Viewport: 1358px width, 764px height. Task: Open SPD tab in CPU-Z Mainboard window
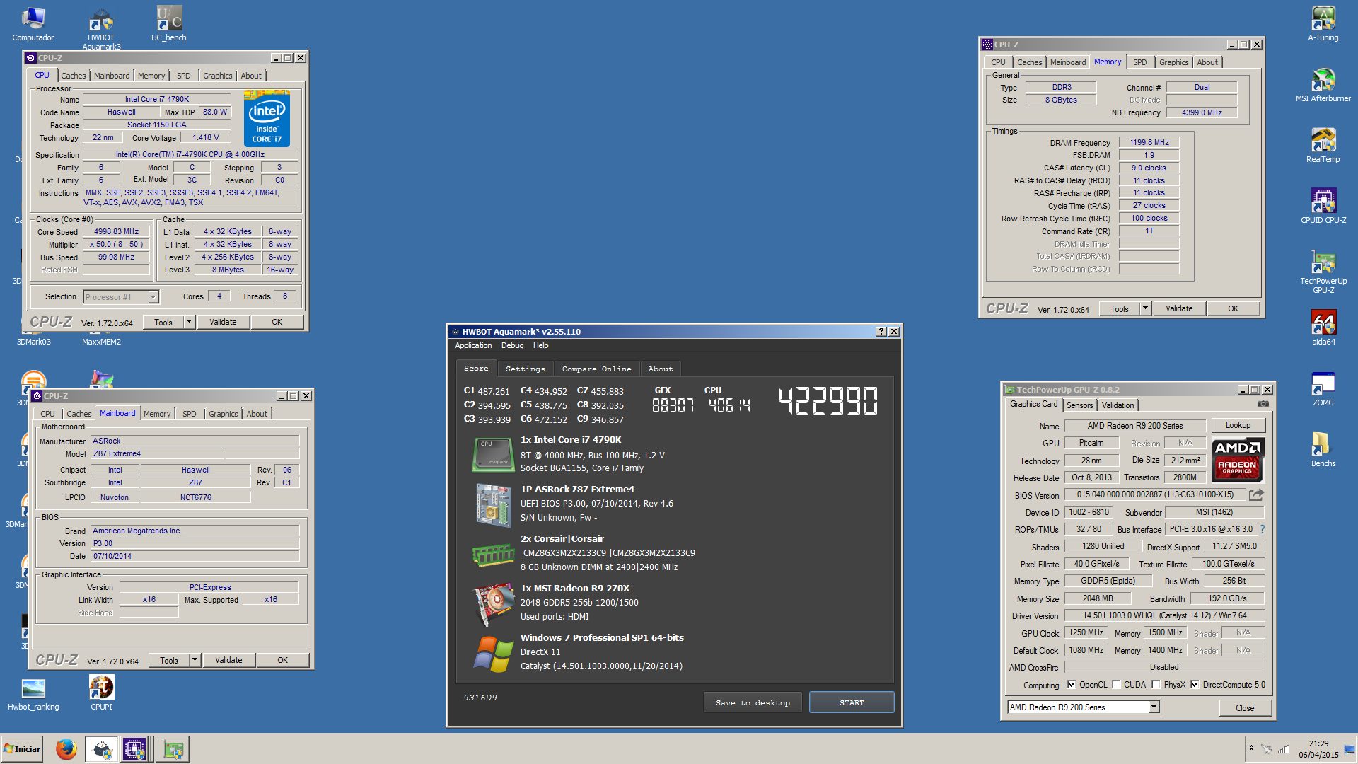pos(190,414)
